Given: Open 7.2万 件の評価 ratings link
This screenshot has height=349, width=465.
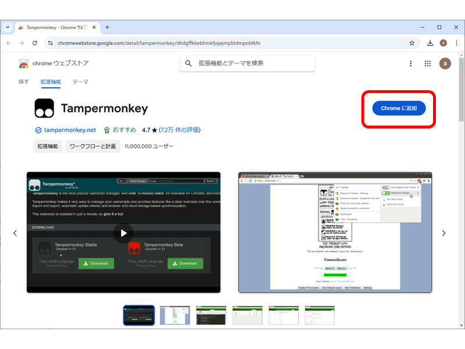Looking at the screenshot, I should (180, 130).
